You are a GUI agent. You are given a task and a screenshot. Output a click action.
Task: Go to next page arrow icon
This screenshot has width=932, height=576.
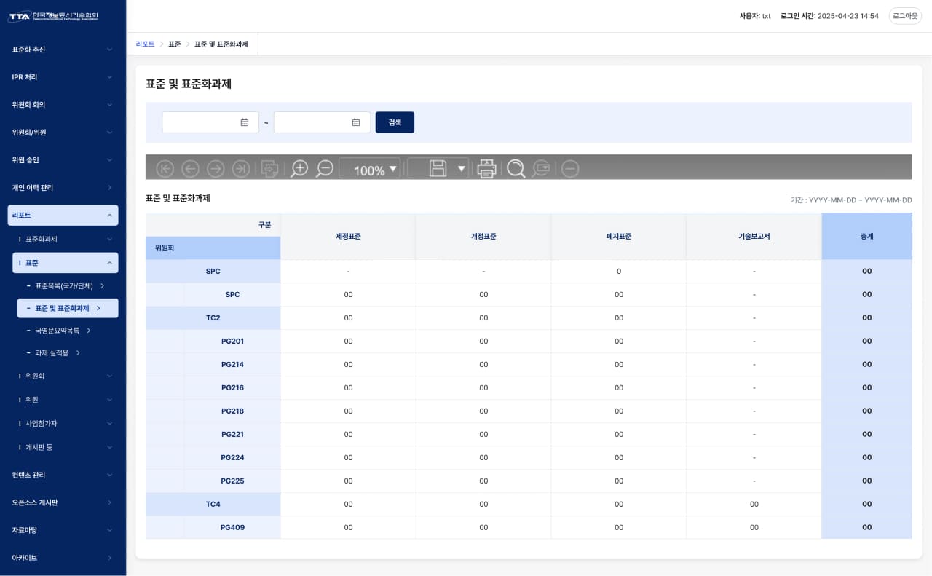[216, 169]
